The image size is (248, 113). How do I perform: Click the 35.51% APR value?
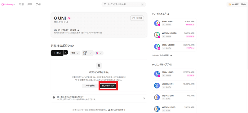pos(189,45)
